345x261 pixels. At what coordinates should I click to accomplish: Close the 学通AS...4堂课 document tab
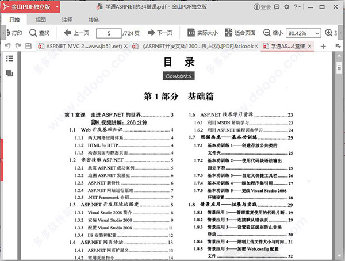[x=309, y=46]
